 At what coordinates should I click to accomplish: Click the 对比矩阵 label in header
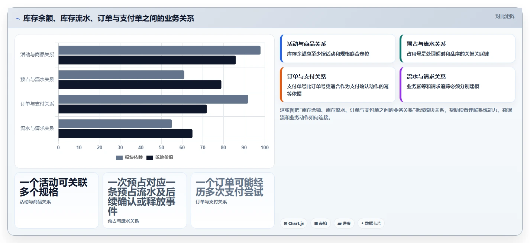point(505,16)
